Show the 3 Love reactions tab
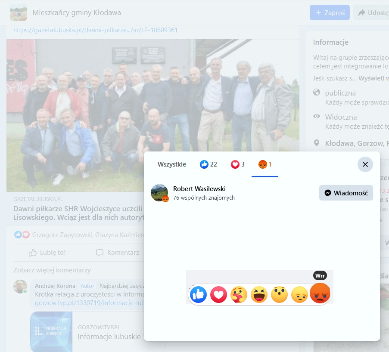The height and width of the screenshot is (352, 389). (238, 164)
